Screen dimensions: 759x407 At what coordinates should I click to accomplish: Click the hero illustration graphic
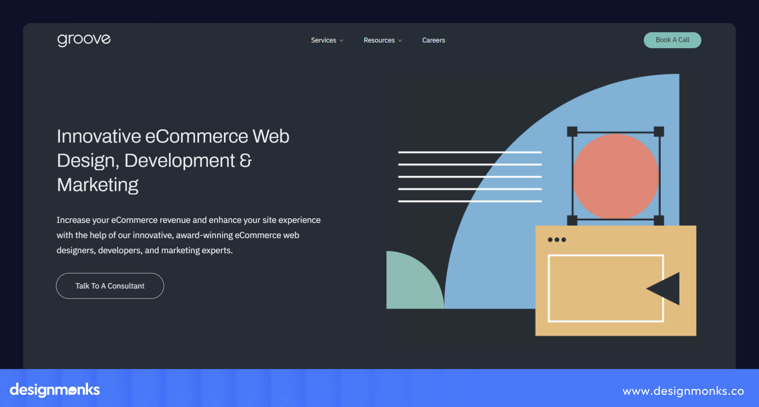point(542,205)
